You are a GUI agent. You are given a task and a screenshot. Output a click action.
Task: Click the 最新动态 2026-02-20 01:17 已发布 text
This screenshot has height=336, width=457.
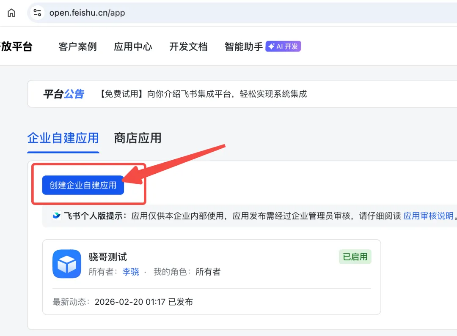pyautogui.click(x=123, y=302)
